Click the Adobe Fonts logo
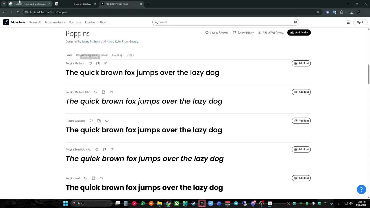This screenshot has height=208, width=370. [14, 22]
